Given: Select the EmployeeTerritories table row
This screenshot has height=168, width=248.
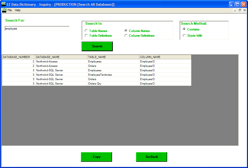Looking at the screenshot, I should (x=100, y=75).
